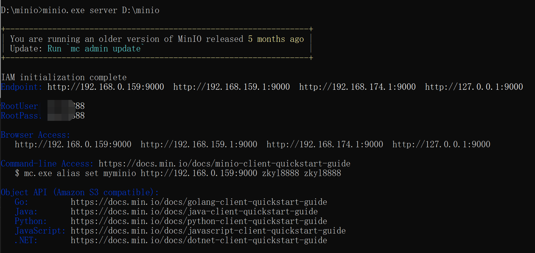
Task: Click the Endpoint URL http://127.0.0.1:9000
Action: pos(474,87)
